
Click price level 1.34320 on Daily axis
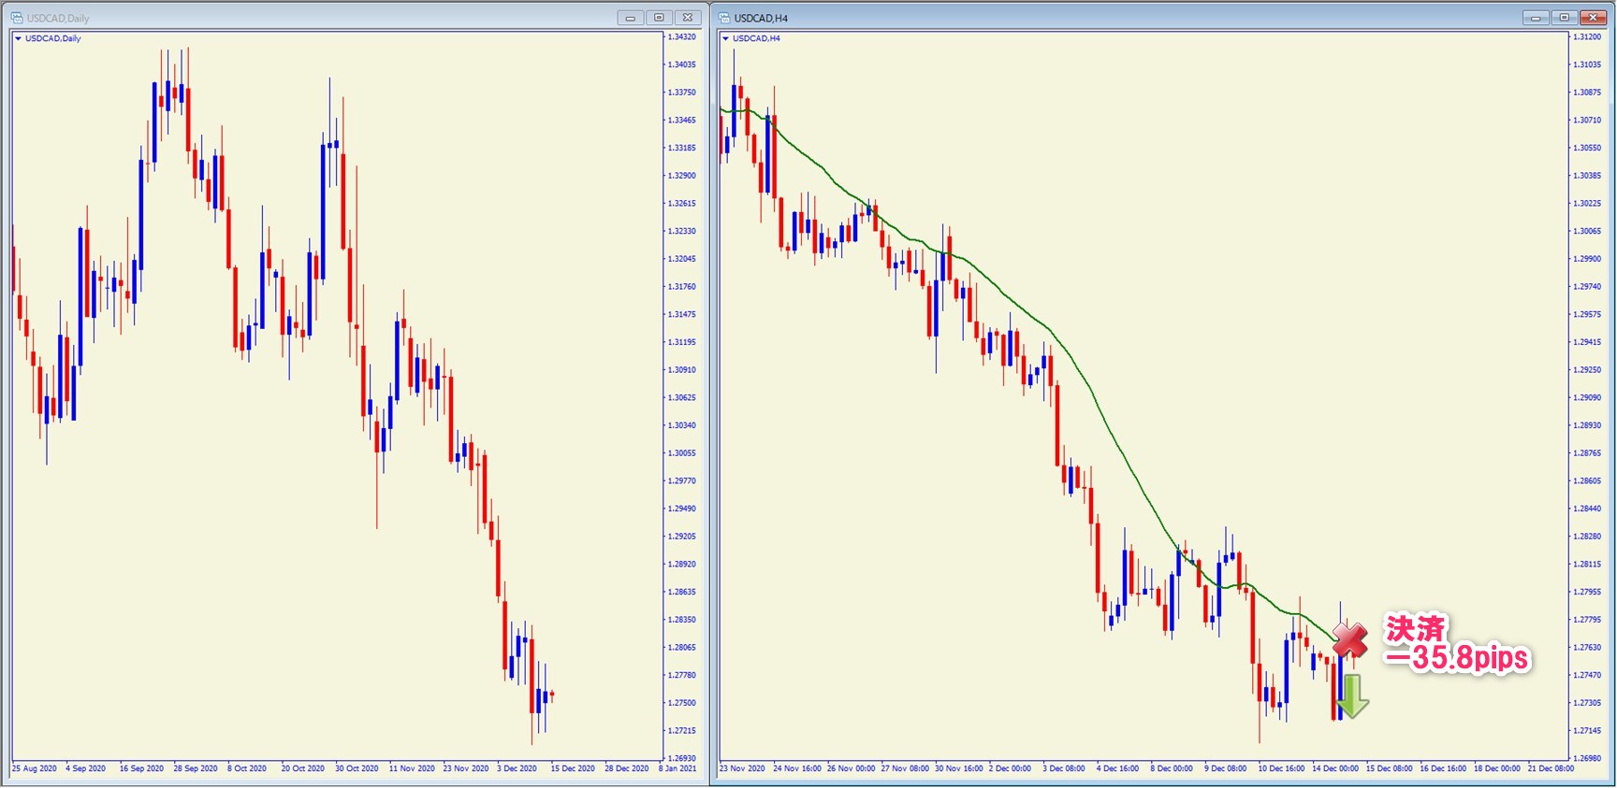click(x=682, y=37)
